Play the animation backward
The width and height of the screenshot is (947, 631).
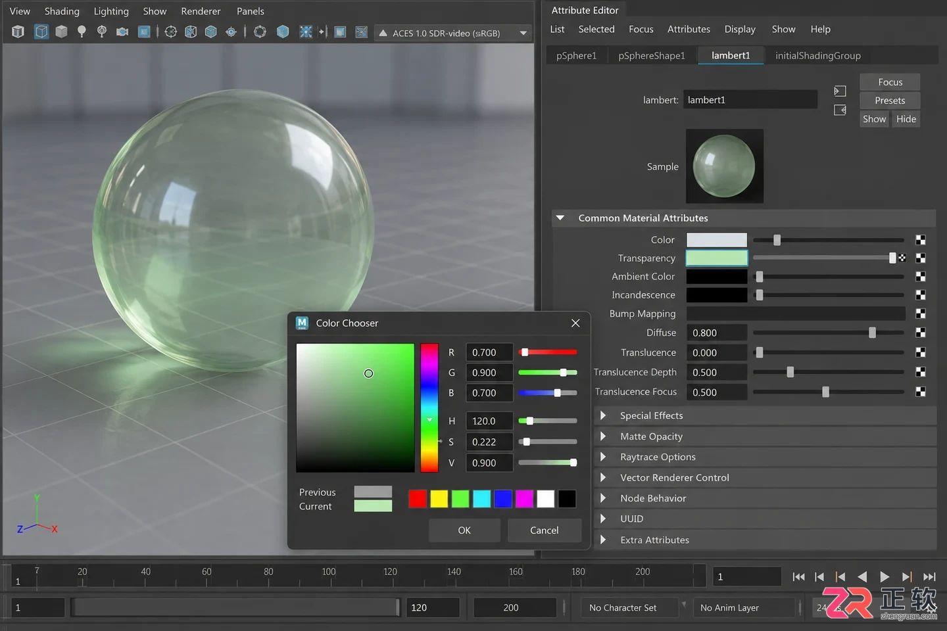[862, 577]
